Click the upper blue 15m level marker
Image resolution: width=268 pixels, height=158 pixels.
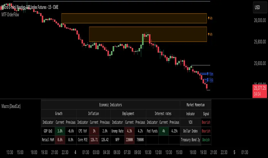(211, 74)
